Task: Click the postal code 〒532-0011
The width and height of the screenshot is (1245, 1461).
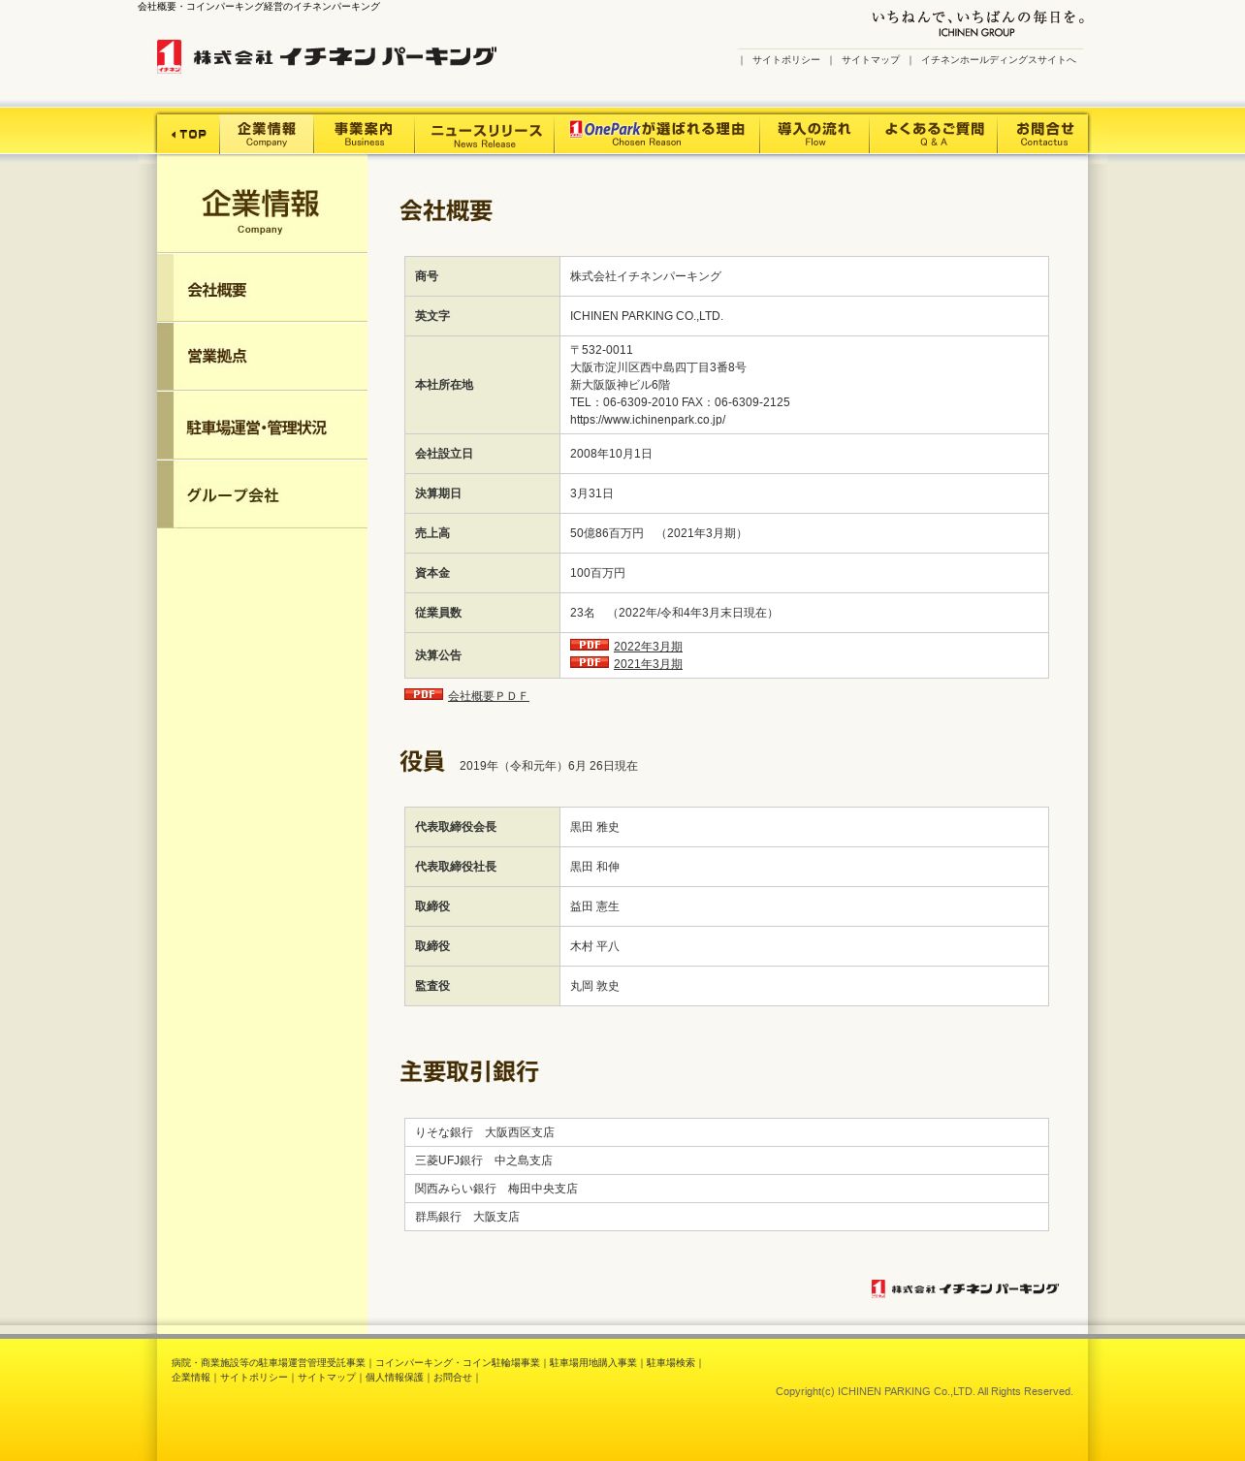Action: pos(601,350)
